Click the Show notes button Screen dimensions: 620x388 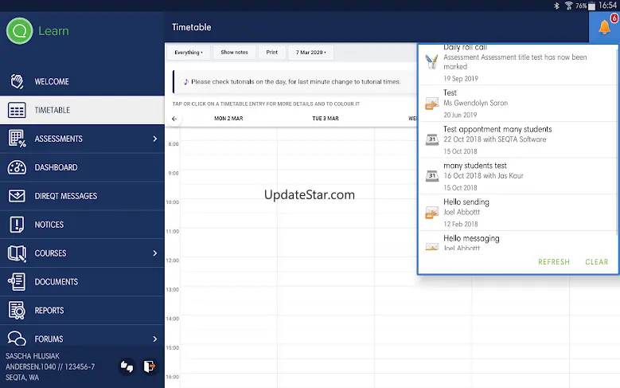pos(235,53)
